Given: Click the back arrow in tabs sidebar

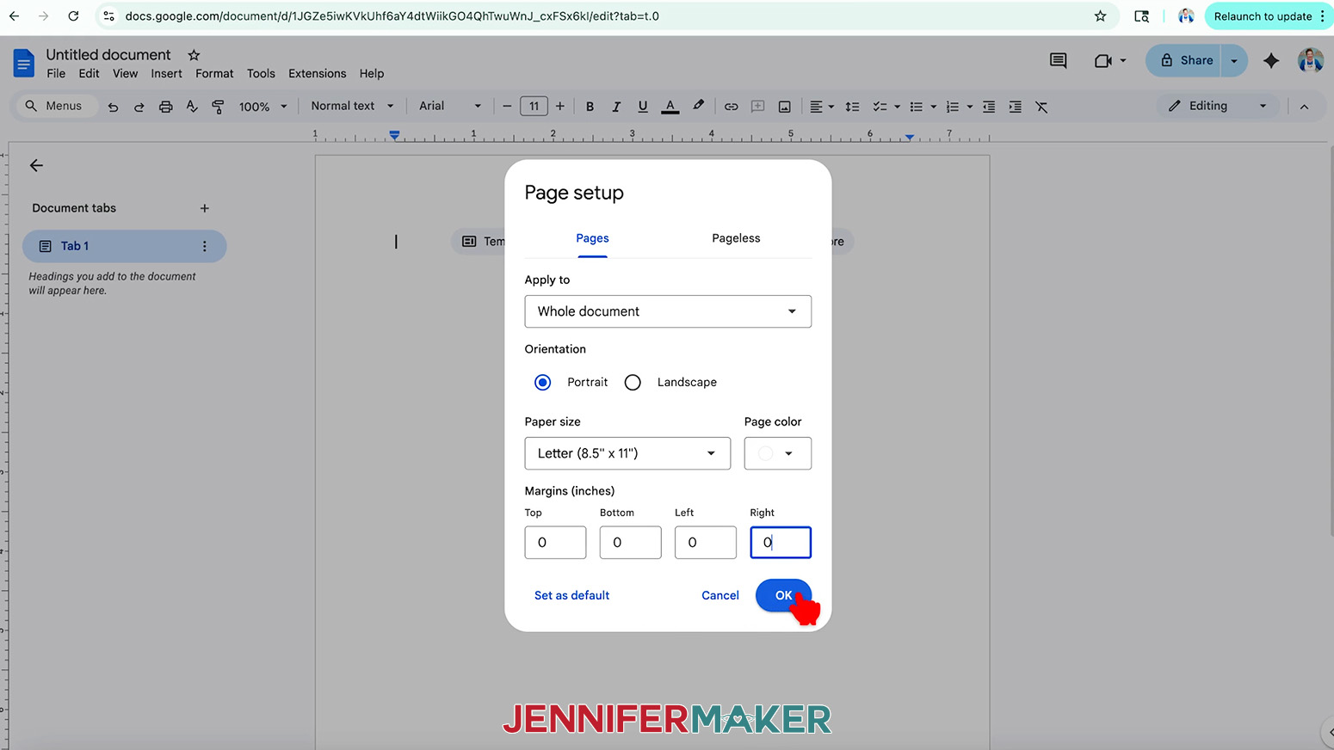Looking at the screenshot, I should tap(36, 165).
